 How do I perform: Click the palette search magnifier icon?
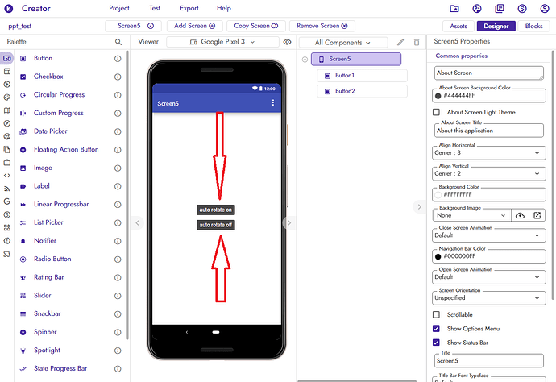pyautogui.click(x=118, y=41)
